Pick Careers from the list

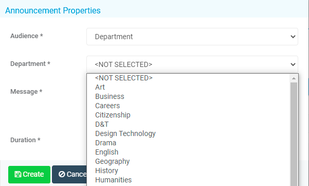click(x=189, y=106)
